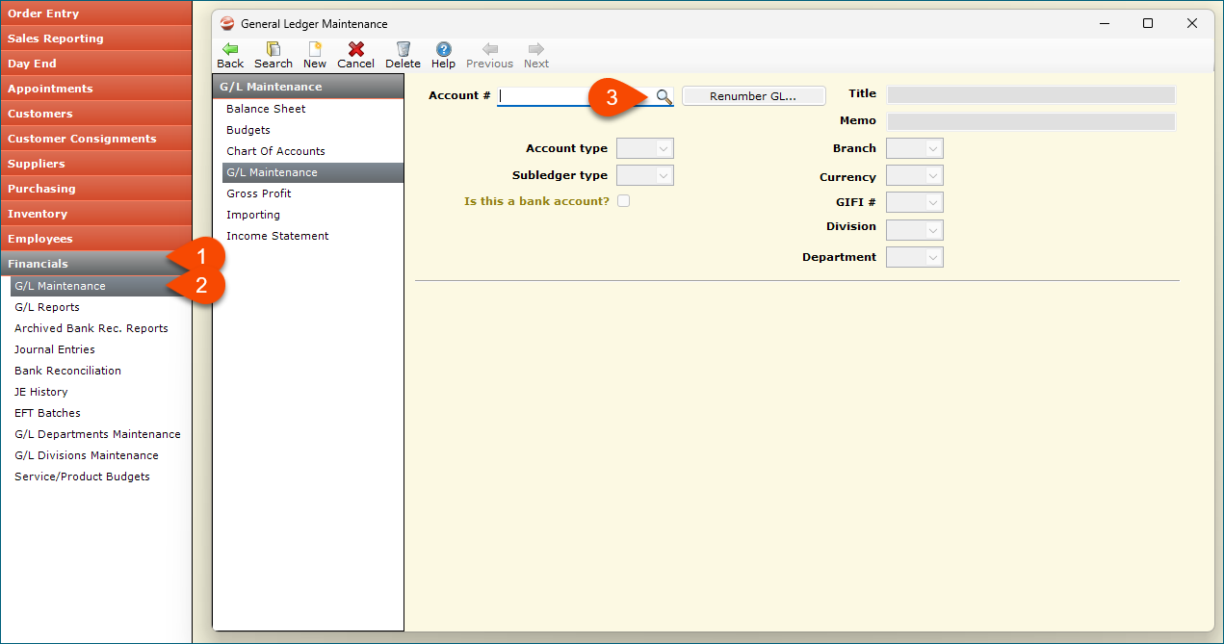Image resolution: width=1224 pixels, height=644 pixels.
Task: Open the Department dropdown
Action: (x=915, y=257)
